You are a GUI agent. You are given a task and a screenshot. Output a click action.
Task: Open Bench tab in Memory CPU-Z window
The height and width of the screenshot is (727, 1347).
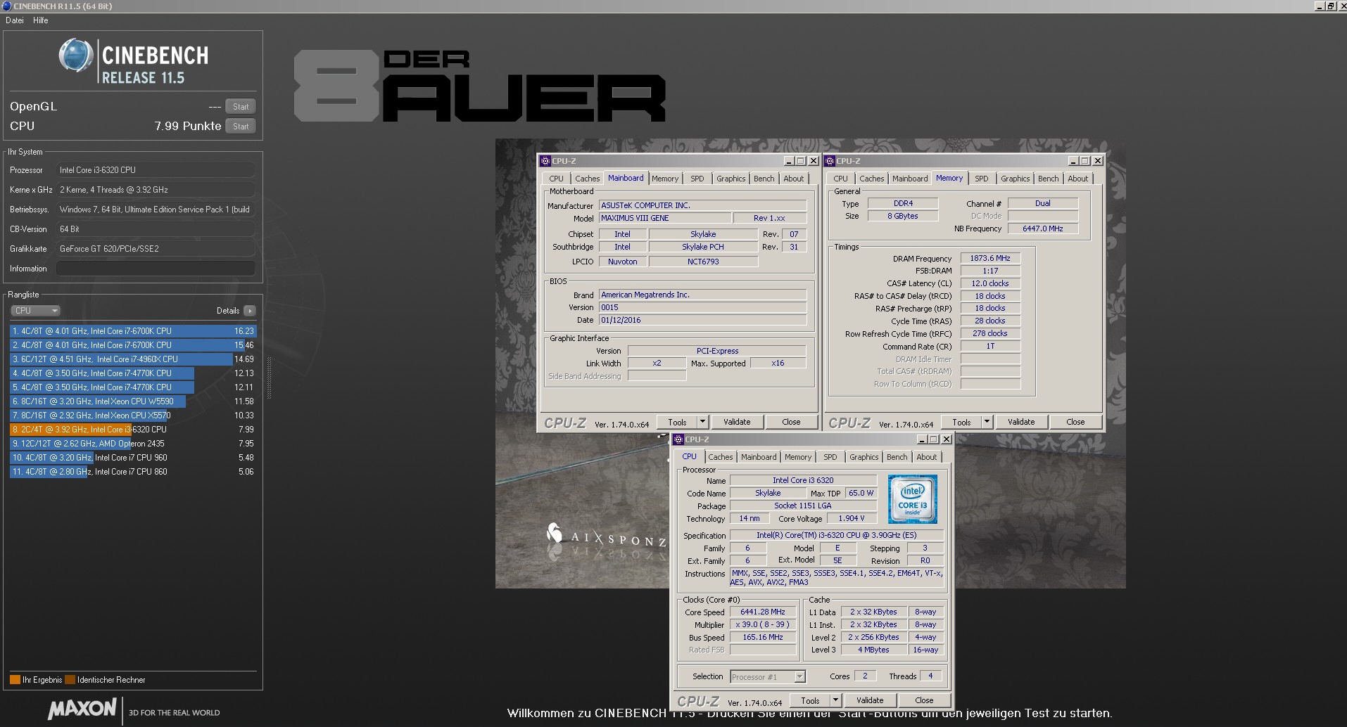tap(1048, 179)
